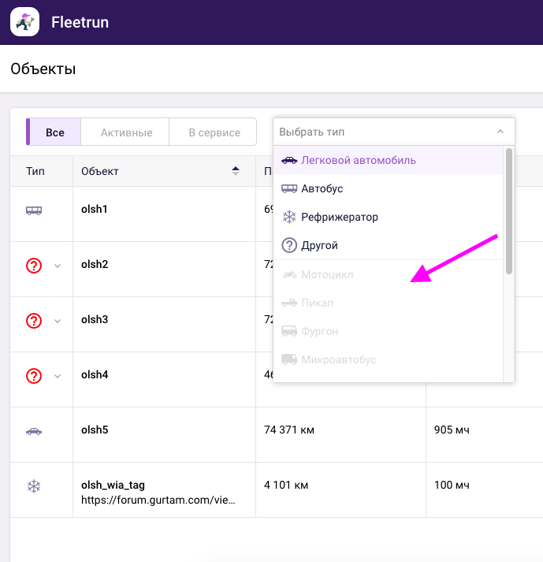The height and width of the screenshot is (562, 543).
Task: Show all units with Все filter
Action: pos(54,132)
